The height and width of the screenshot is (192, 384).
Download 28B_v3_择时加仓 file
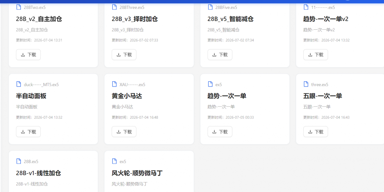[124, 55]
